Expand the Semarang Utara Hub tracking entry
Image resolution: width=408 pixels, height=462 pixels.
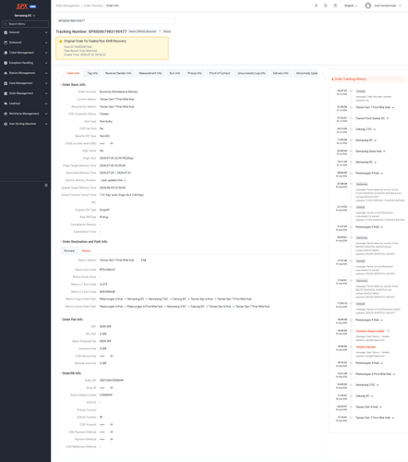(x=384, y=152)
